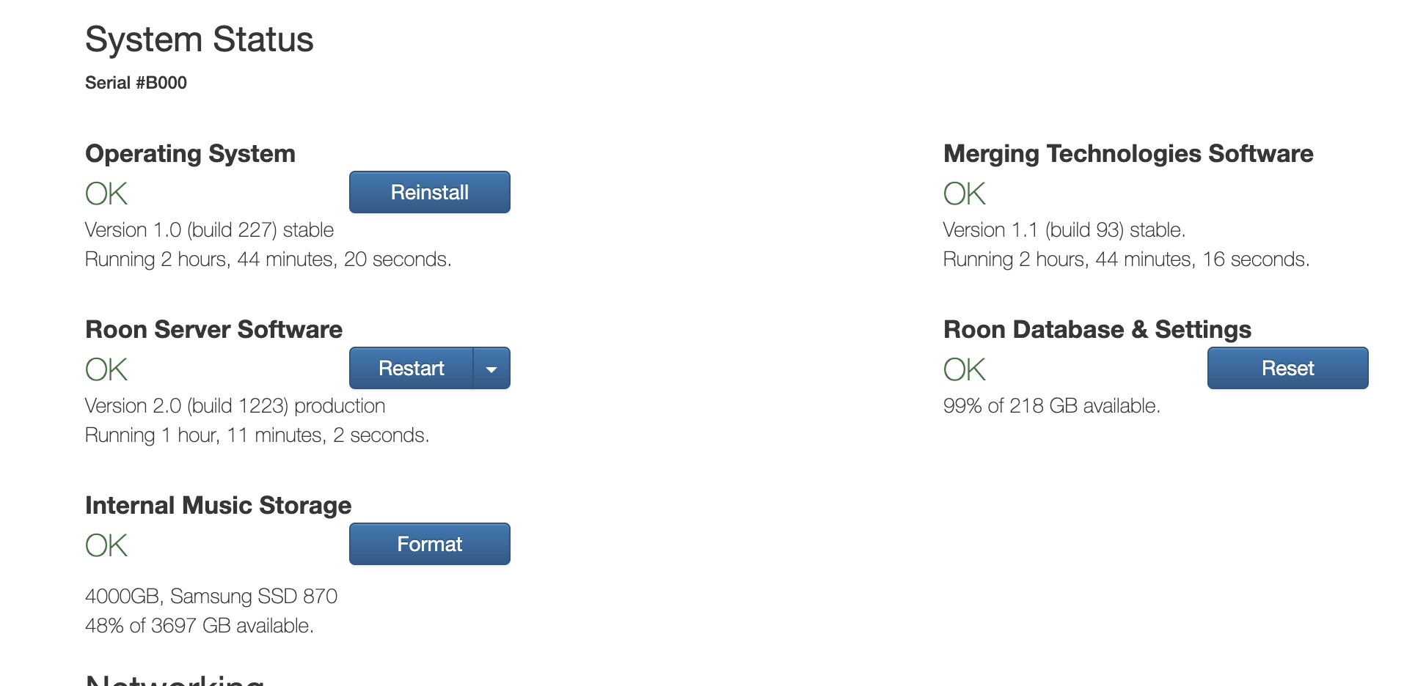
Task: Click the 48% of 3697 GB available text
Action: coord(199,626)
